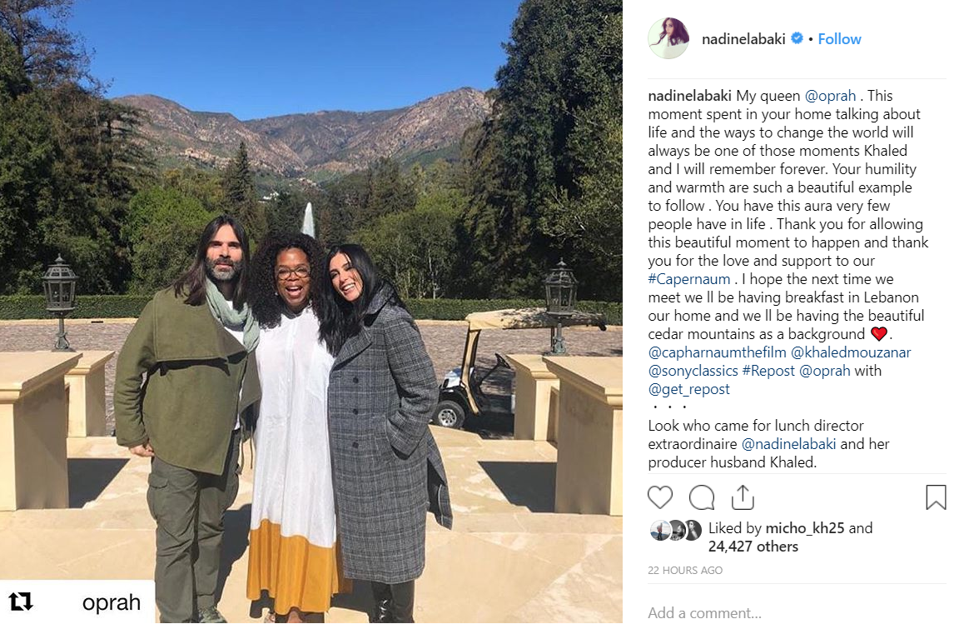Open comments via speech bubble icon
This screenshot has height=624, width=954.
702,497
